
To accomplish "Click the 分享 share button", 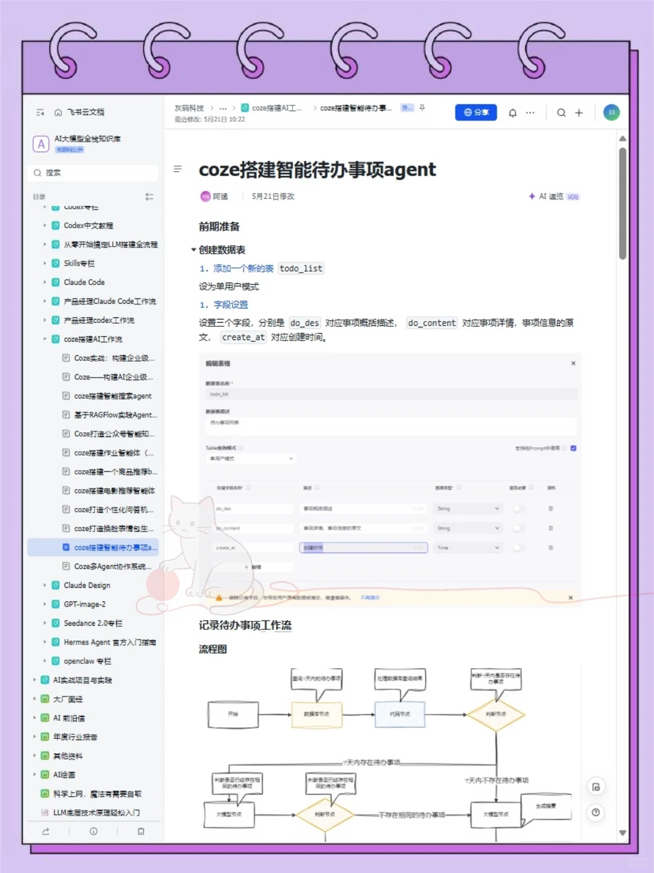I will coord(476,112).
